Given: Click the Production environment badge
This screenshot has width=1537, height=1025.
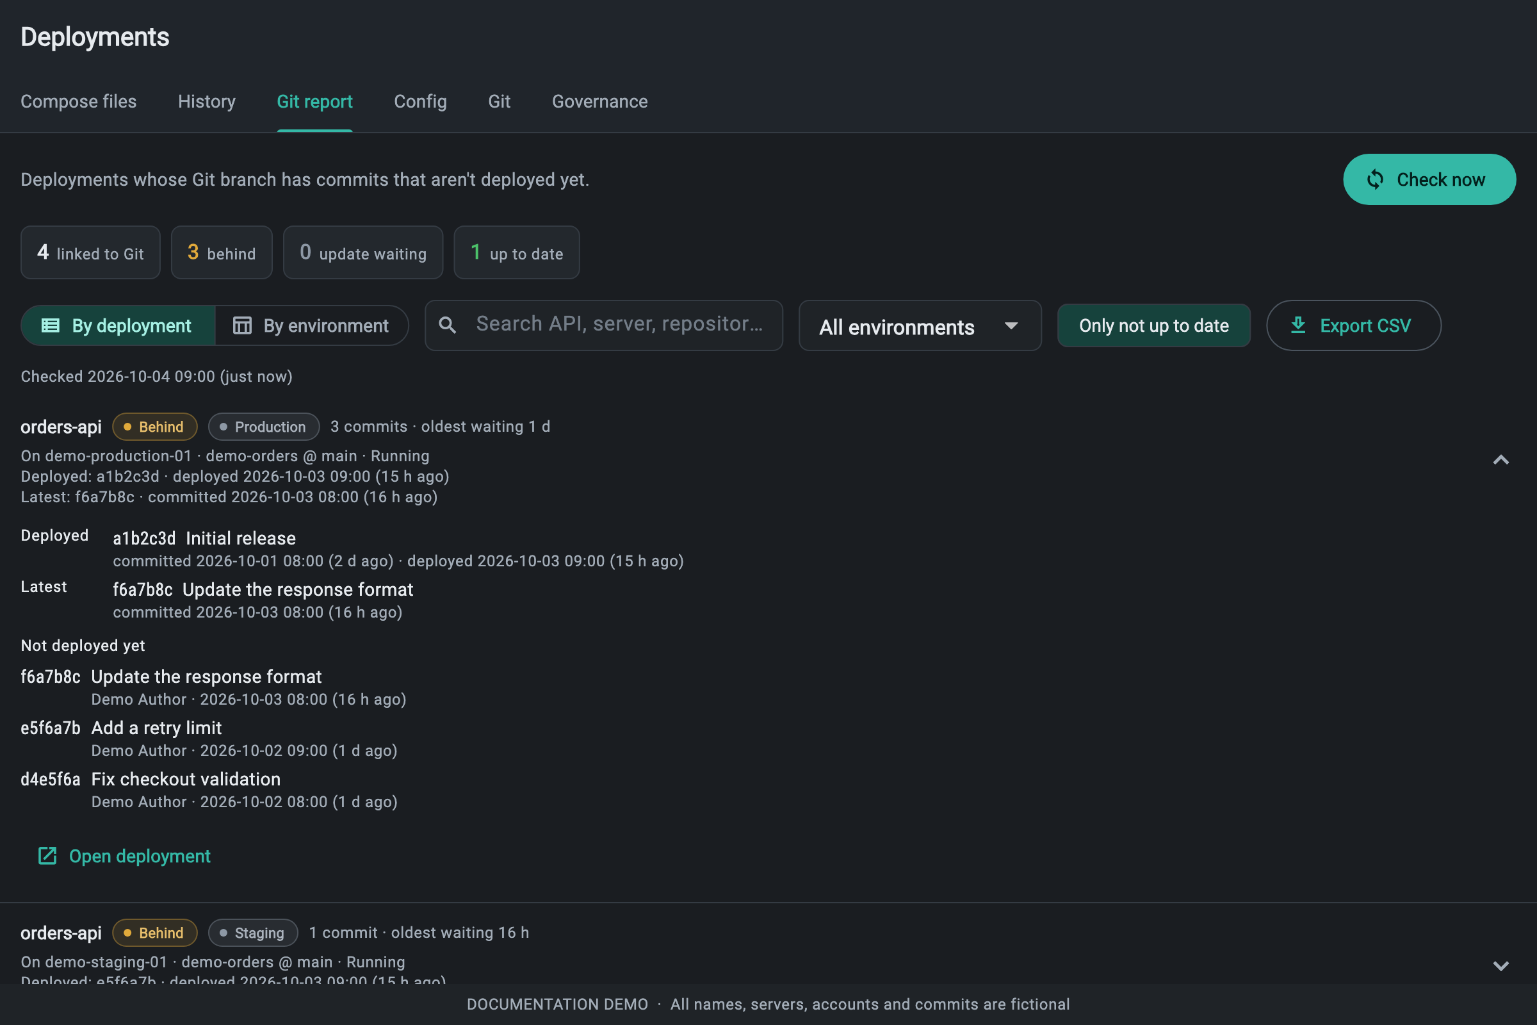Looking at the screenshot, I should (264, 427).
